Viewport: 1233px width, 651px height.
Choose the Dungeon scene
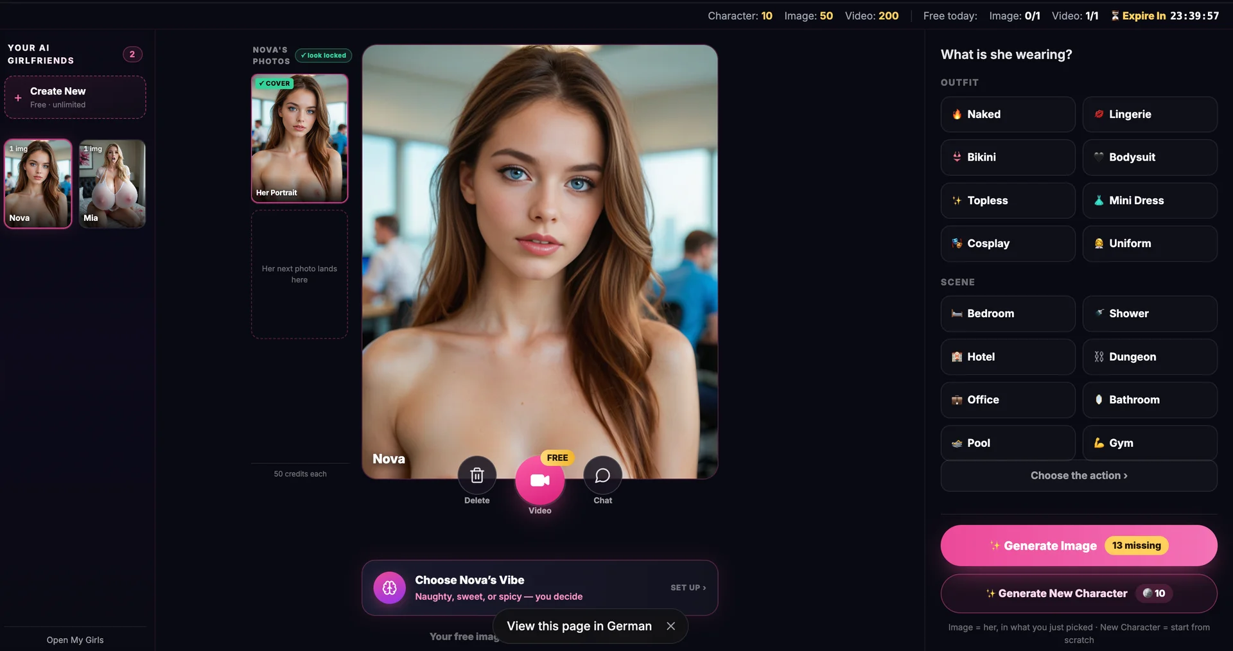point(1150,356)
